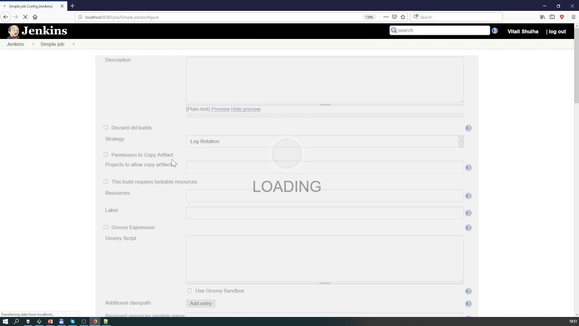
Task: Toggle the Firefox sidebar icon
Action: [552, 17]
